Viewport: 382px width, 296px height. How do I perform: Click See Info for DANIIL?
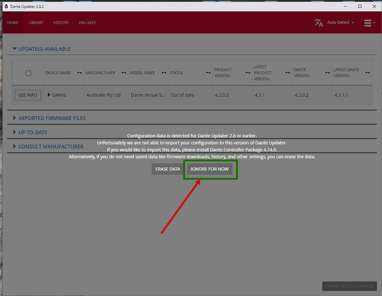click(x=28, y=95)
